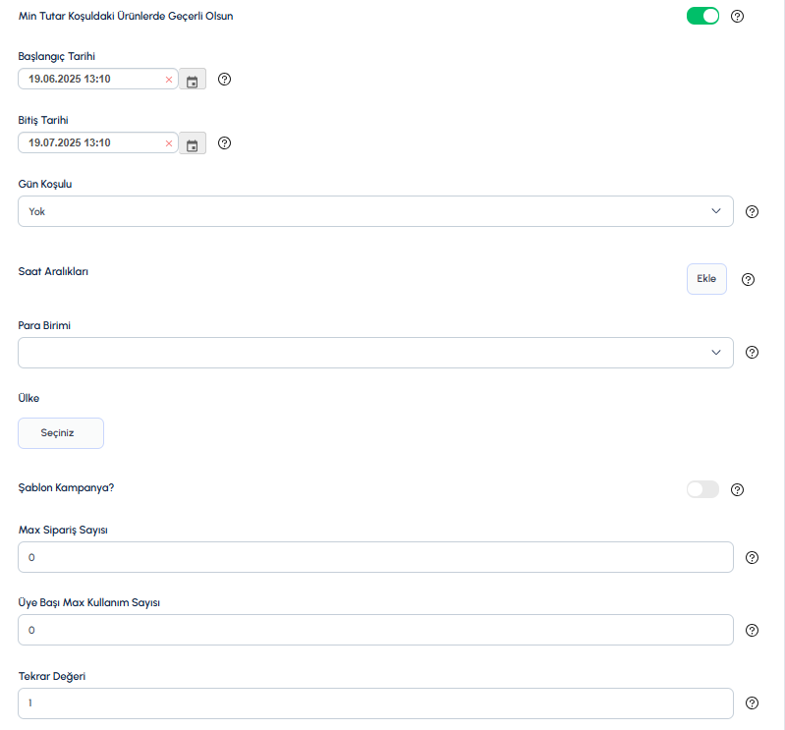Open calendar picker for Bitiş Tarihi
The image size is (785, 730).
coord(193,143)
